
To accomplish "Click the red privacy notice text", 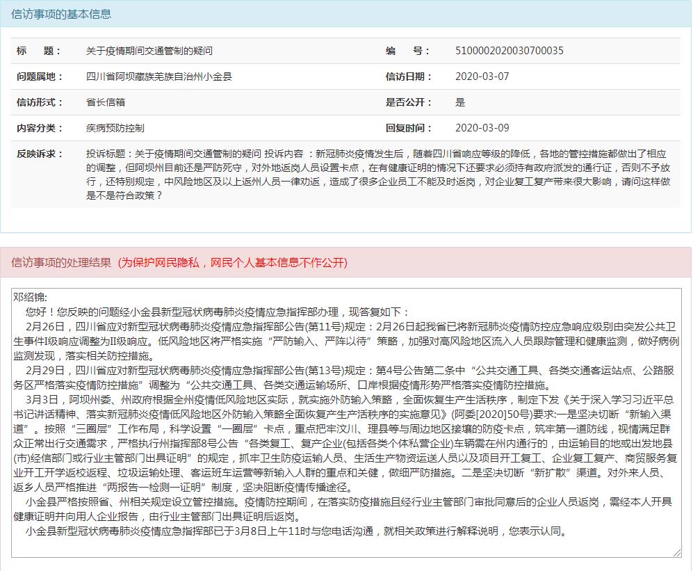I will (231, 262).
